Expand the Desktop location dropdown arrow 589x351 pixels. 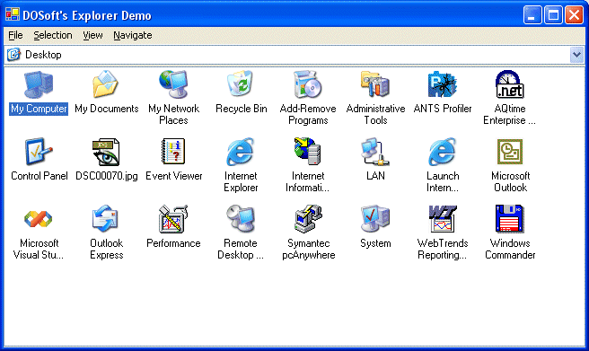pyautogui.click(x=576, y=55)
